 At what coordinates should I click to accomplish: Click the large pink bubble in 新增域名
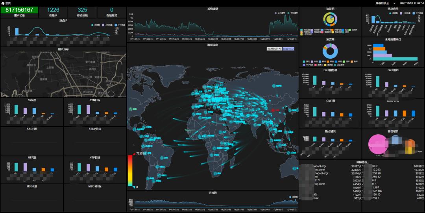[x=378, y=144]
